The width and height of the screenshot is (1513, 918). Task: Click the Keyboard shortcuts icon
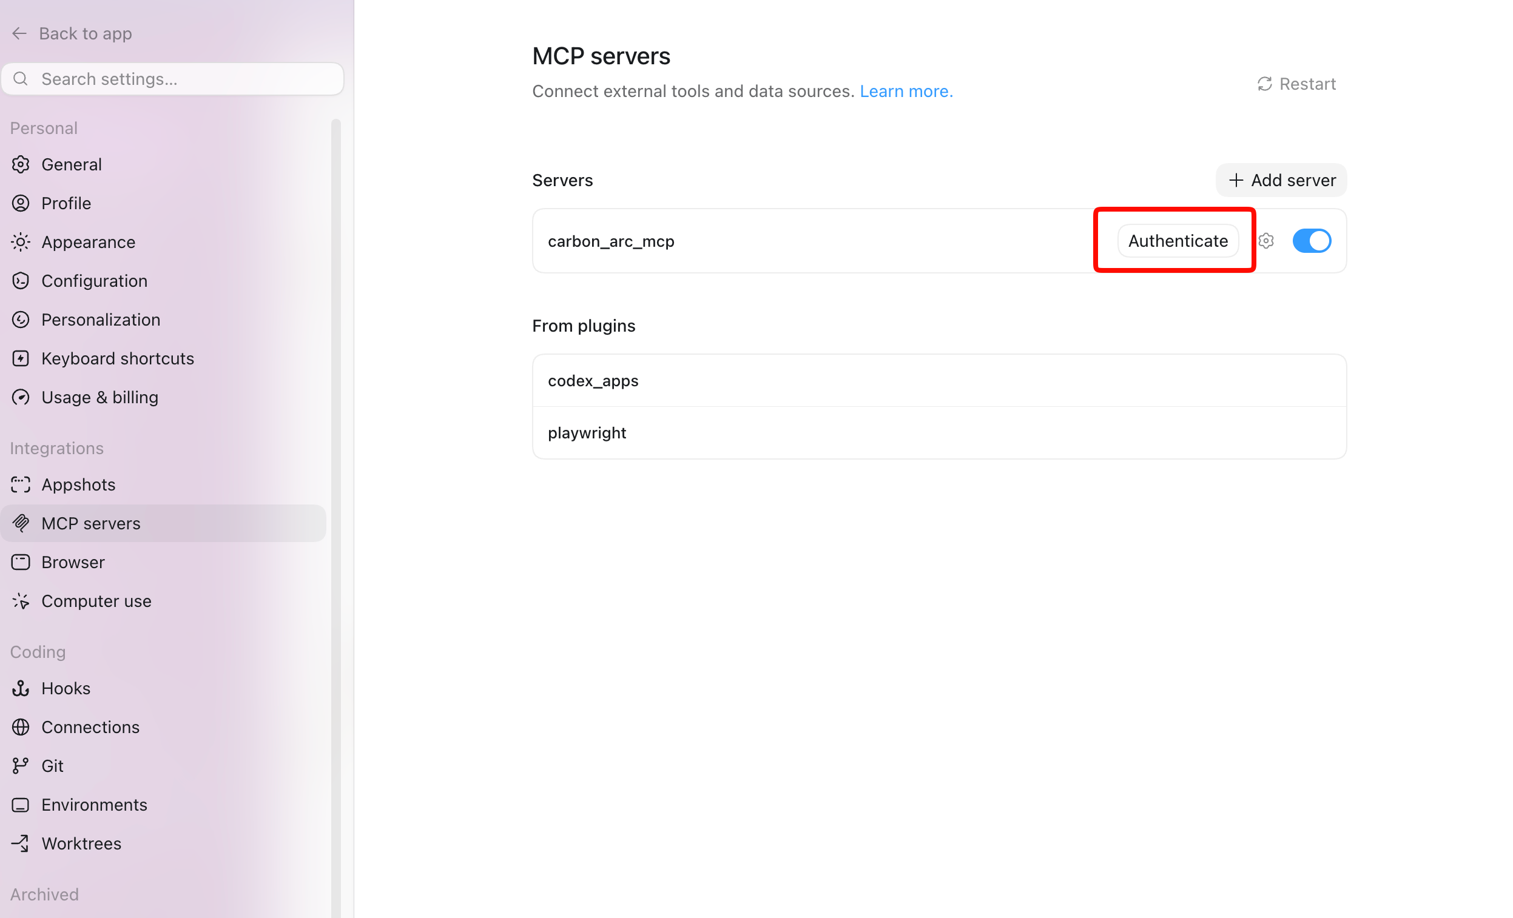pos(20,358)
